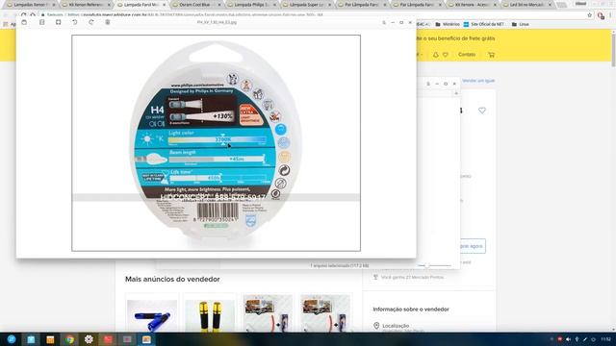The image size is (616, 346).
Task: Click the notifications bell on Mercado Livre
Action: tap(436, 55)
